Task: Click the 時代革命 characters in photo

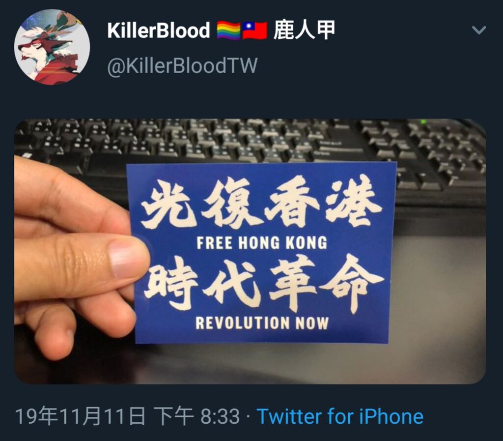Action: point(264,283)
